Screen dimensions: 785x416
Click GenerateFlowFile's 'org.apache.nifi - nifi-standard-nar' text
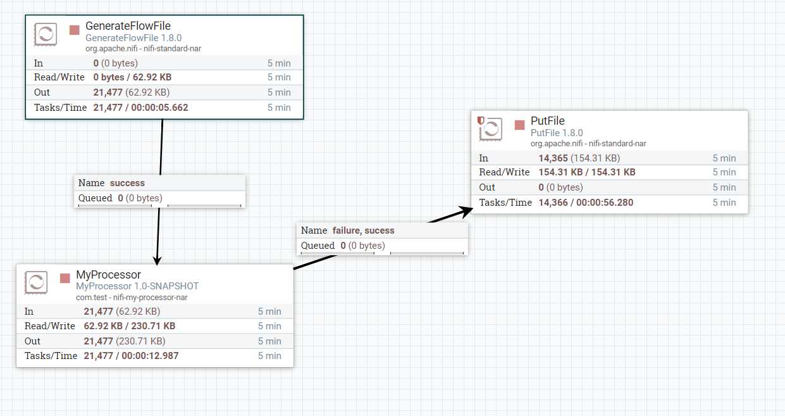143,49
